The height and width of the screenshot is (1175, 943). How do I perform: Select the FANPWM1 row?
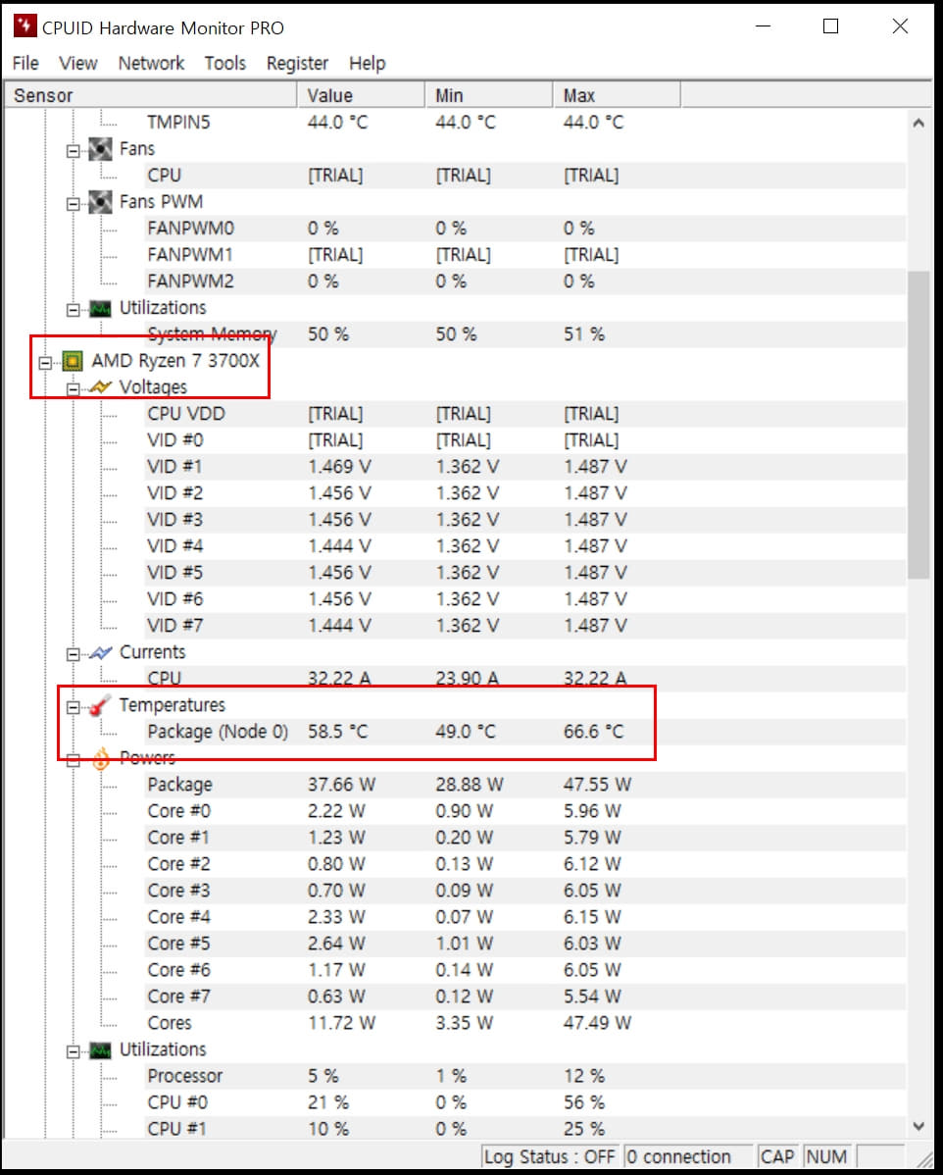(x=525, y=255)
